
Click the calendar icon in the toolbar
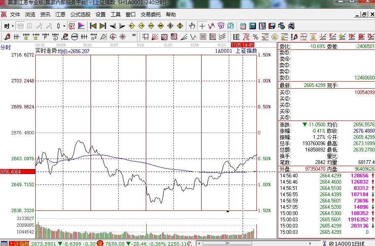[x=243, y=26]
